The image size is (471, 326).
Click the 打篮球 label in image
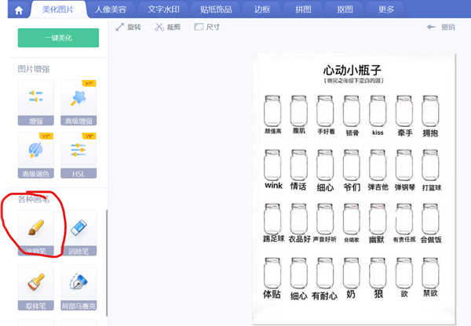click(432, 188)
